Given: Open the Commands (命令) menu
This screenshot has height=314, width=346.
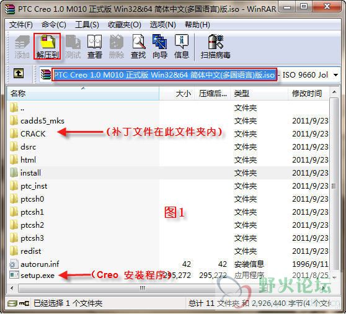Looking at the screenshot, I should point(54,24).
